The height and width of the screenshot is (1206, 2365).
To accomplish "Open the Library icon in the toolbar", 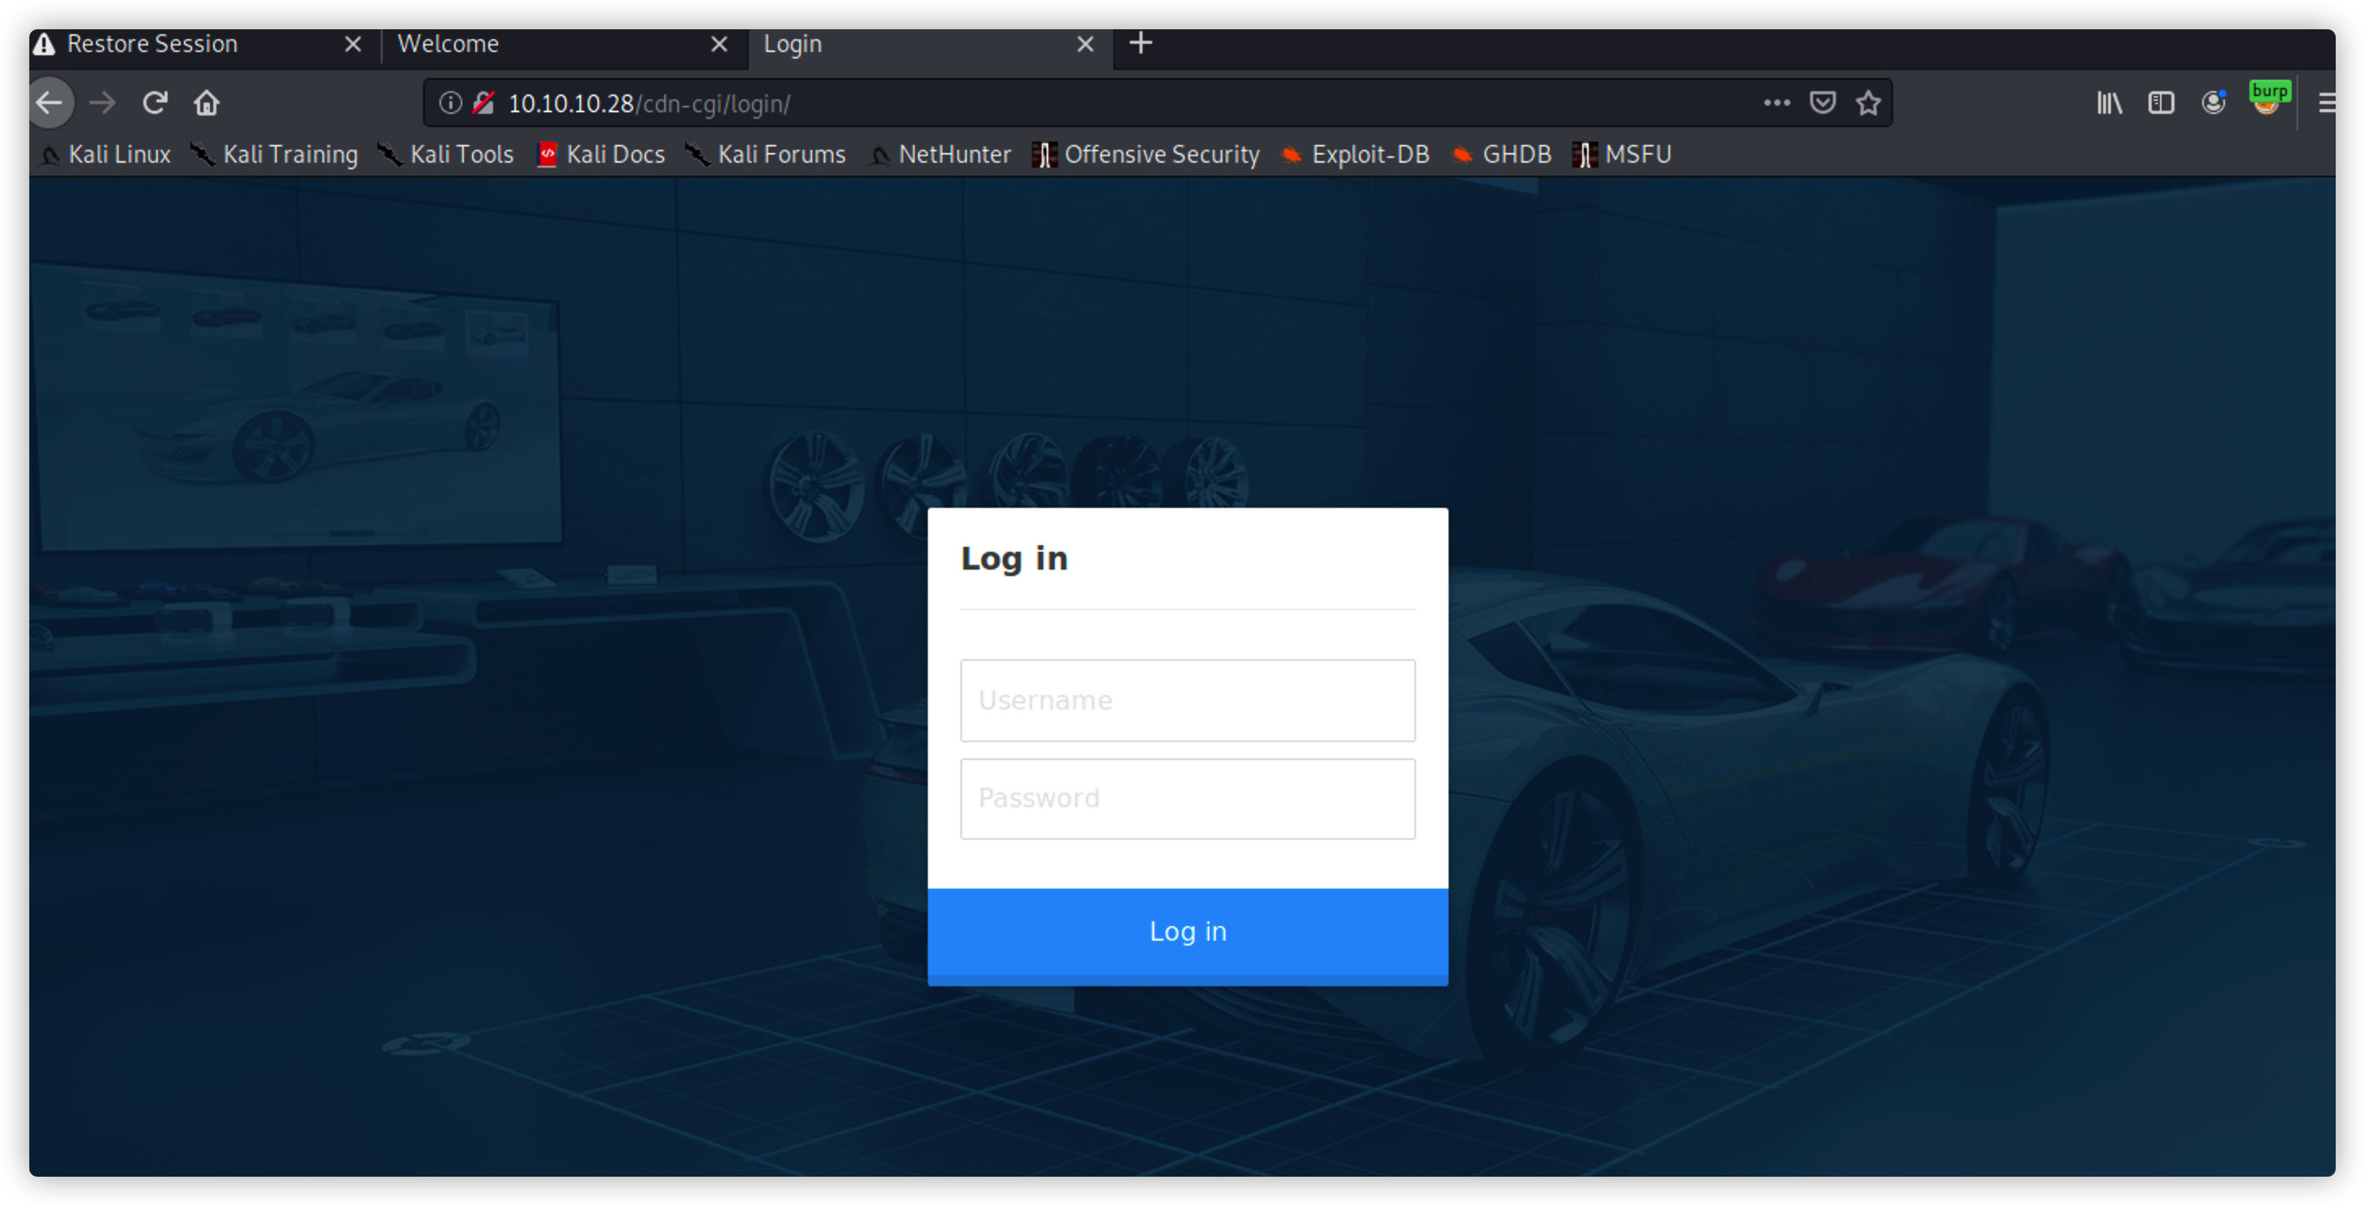I will pyautogui.click(x=2109, y=103).
